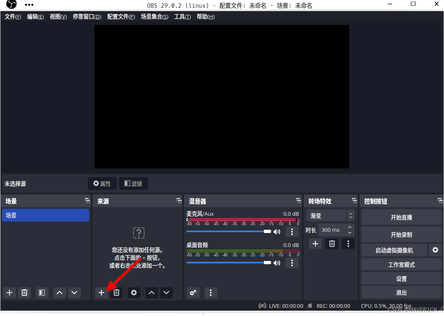Open 设置 settings button

(x=401, y=279)
